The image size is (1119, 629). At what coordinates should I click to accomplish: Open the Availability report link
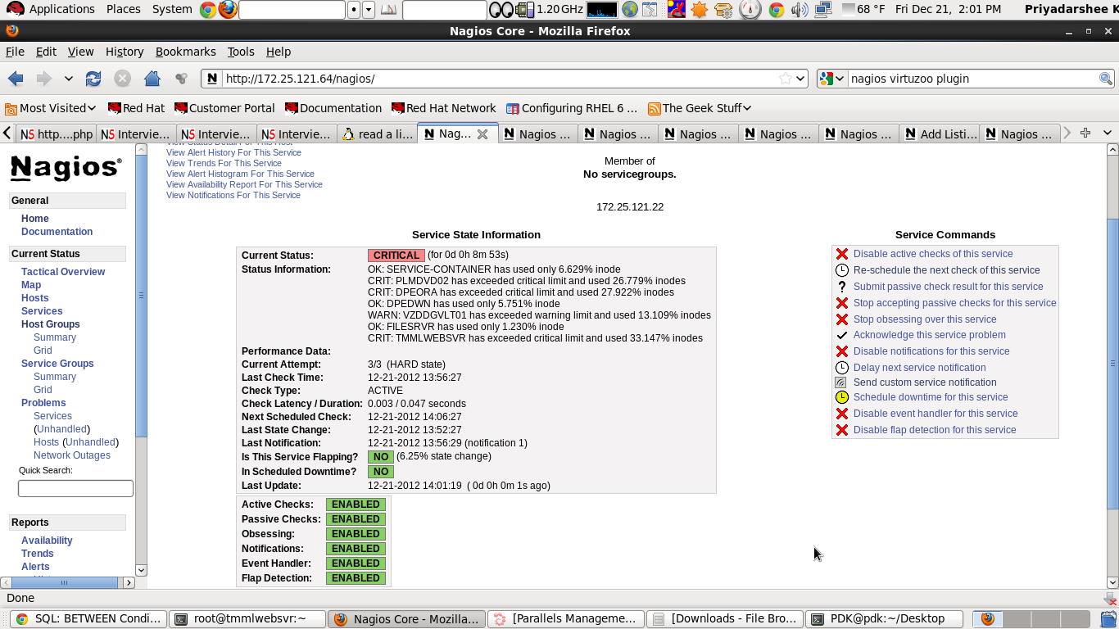click(47, 541)
